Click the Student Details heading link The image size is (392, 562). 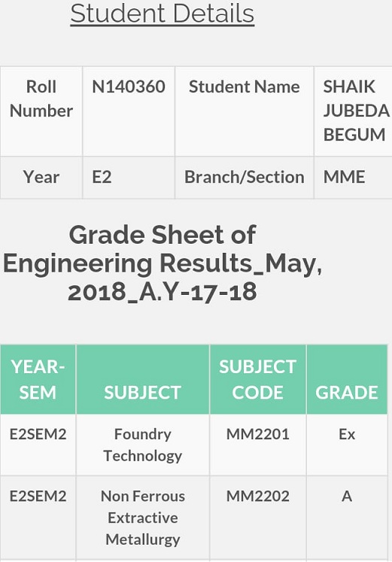pos(163,14)
